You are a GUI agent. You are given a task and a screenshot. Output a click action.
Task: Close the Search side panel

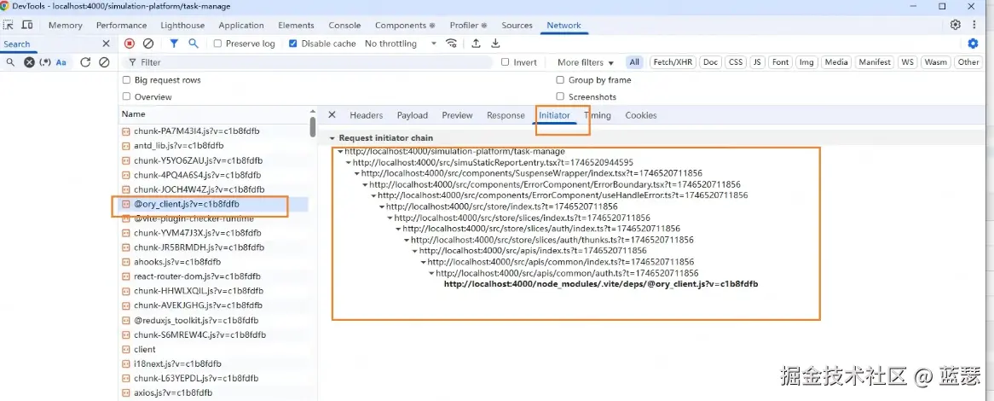coord(106,44)
